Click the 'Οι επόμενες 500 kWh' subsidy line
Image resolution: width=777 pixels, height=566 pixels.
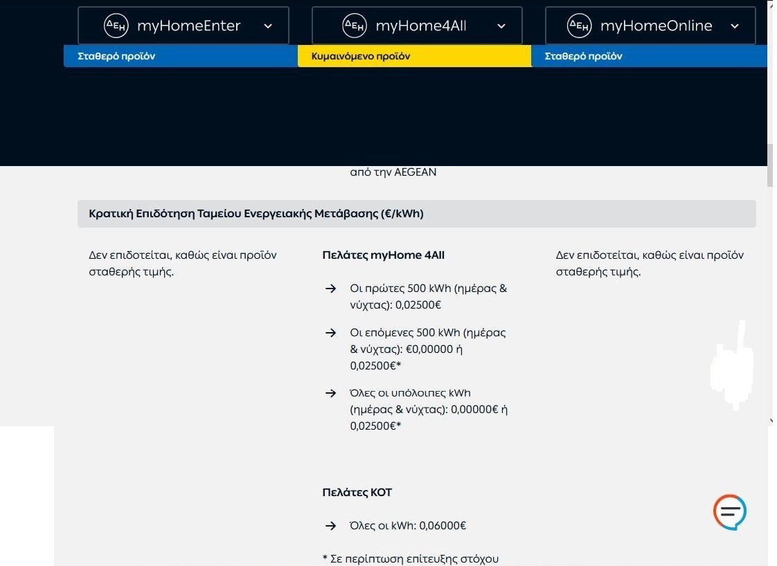coord(428,349)
